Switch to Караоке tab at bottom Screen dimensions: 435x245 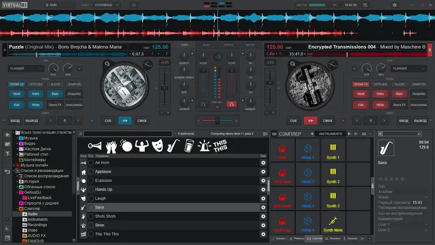[350, 238]
